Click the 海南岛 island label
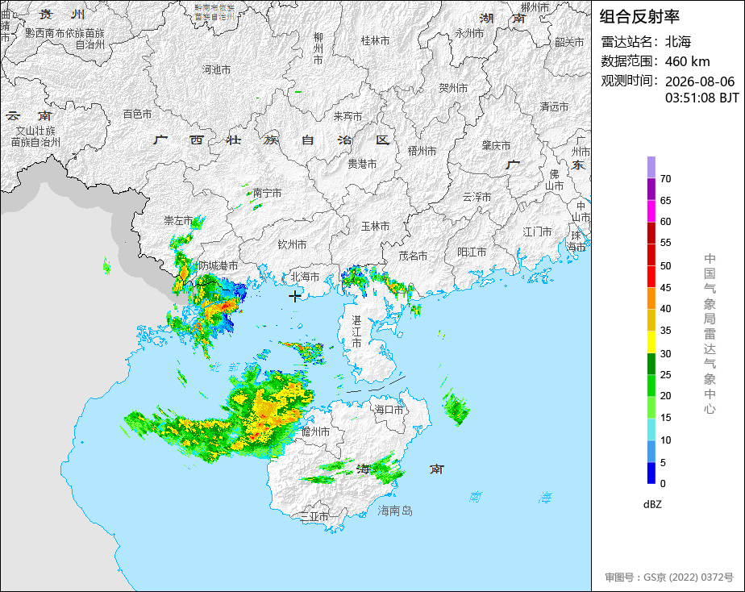Screen dimensions: 745x592 click(x=395, y=511)
